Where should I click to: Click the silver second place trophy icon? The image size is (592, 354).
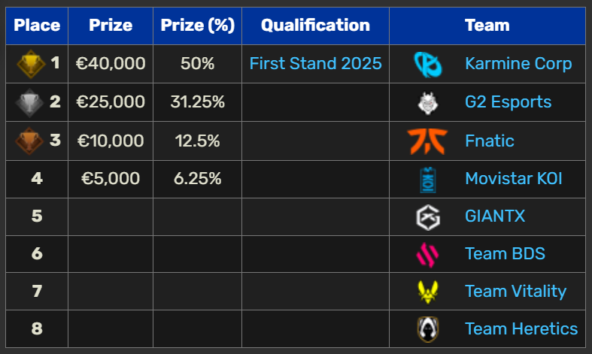(29, 103)
